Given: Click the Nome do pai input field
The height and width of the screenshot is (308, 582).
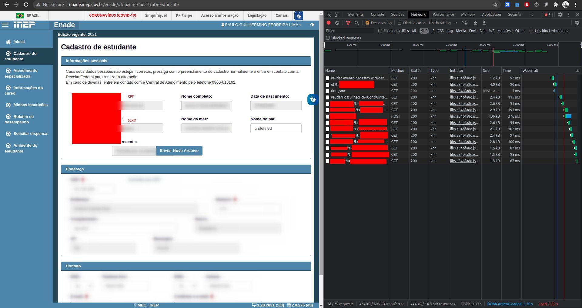Looking at the screenshot, I should pyautogui.click(x=276, y=128).
